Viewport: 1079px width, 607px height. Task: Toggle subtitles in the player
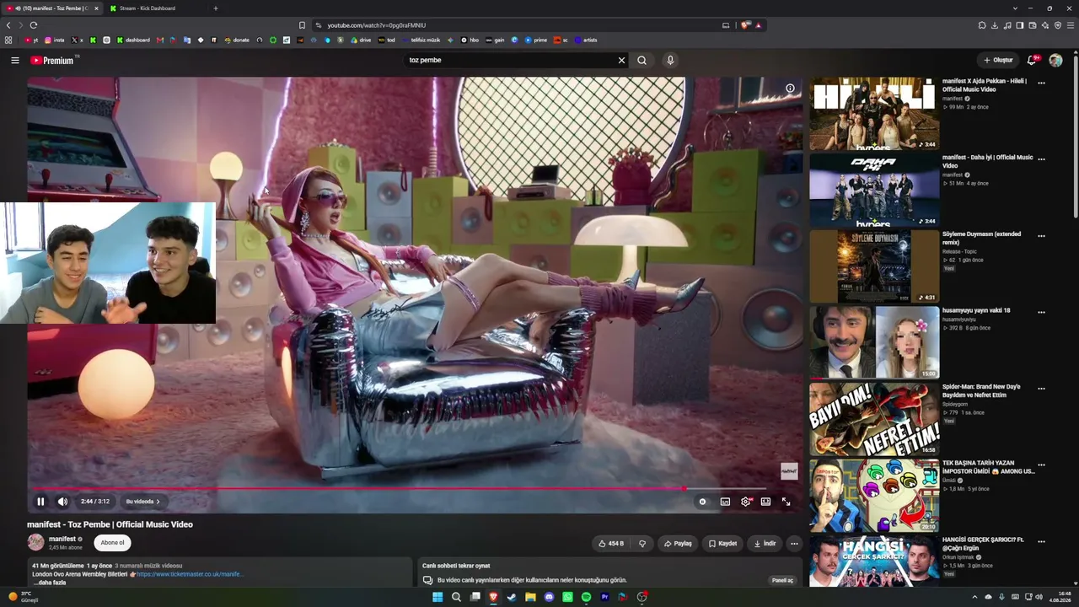pos(725,502)
